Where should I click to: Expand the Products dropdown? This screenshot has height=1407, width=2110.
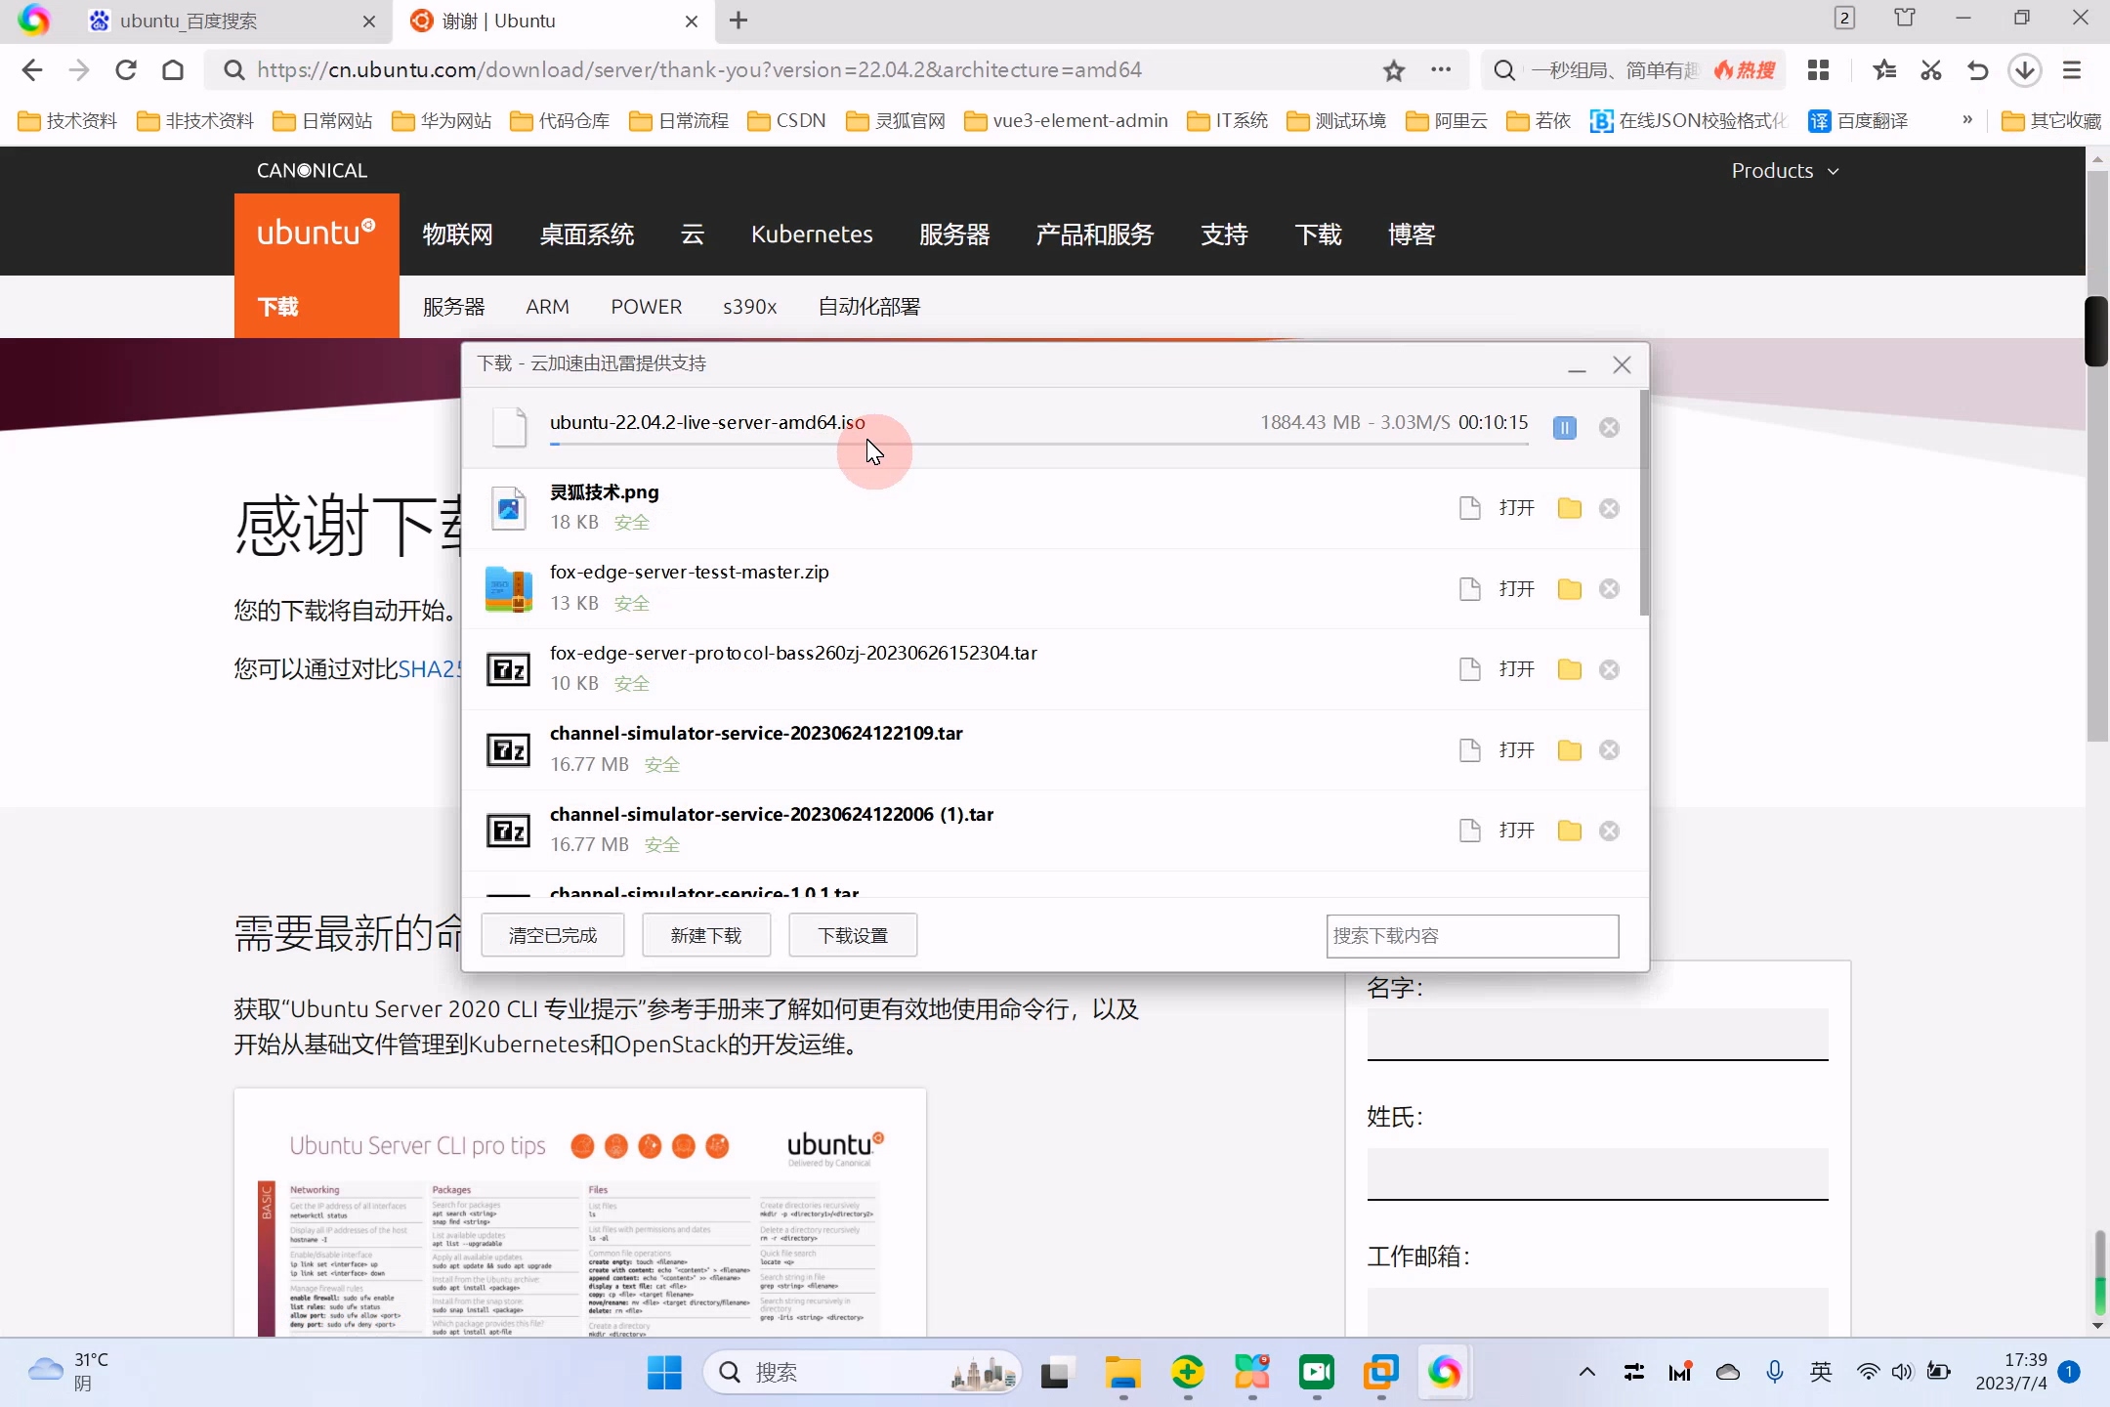[1786, 171]
